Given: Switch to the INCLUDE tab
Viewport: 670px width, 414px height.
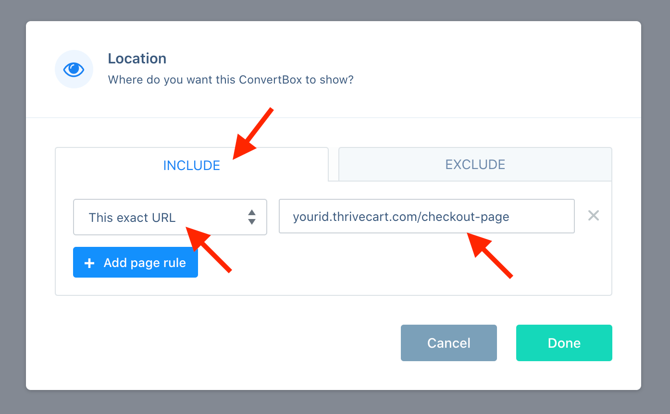Looking at the screenshot, I should [x=192, y=164].
